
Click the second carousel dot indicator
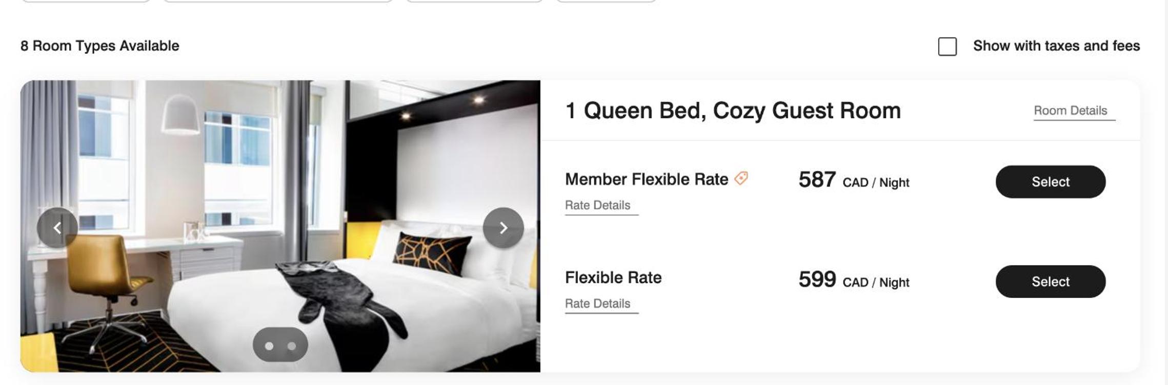[x=292, y=346]
